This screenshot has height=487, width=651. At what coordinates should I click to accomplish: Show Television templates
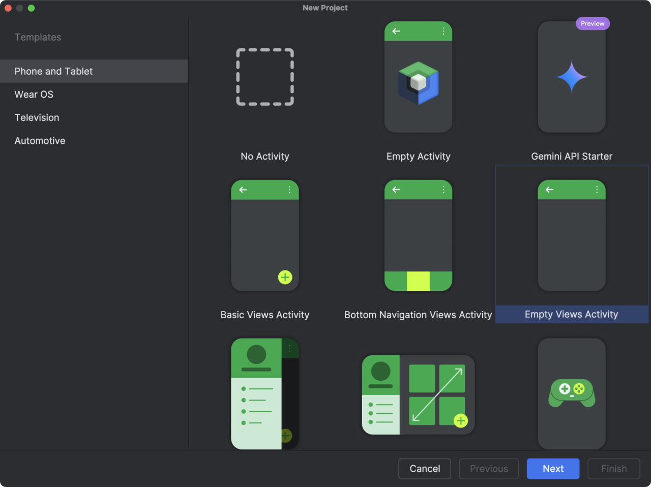click(37, 117)
